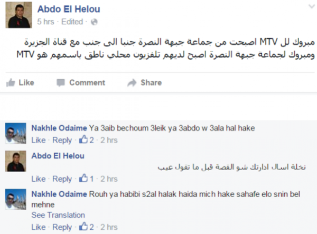Viewport: 317px width, 234px height.
Task: Click the thumbs-up Like icon under post
Action: point(11,82)
